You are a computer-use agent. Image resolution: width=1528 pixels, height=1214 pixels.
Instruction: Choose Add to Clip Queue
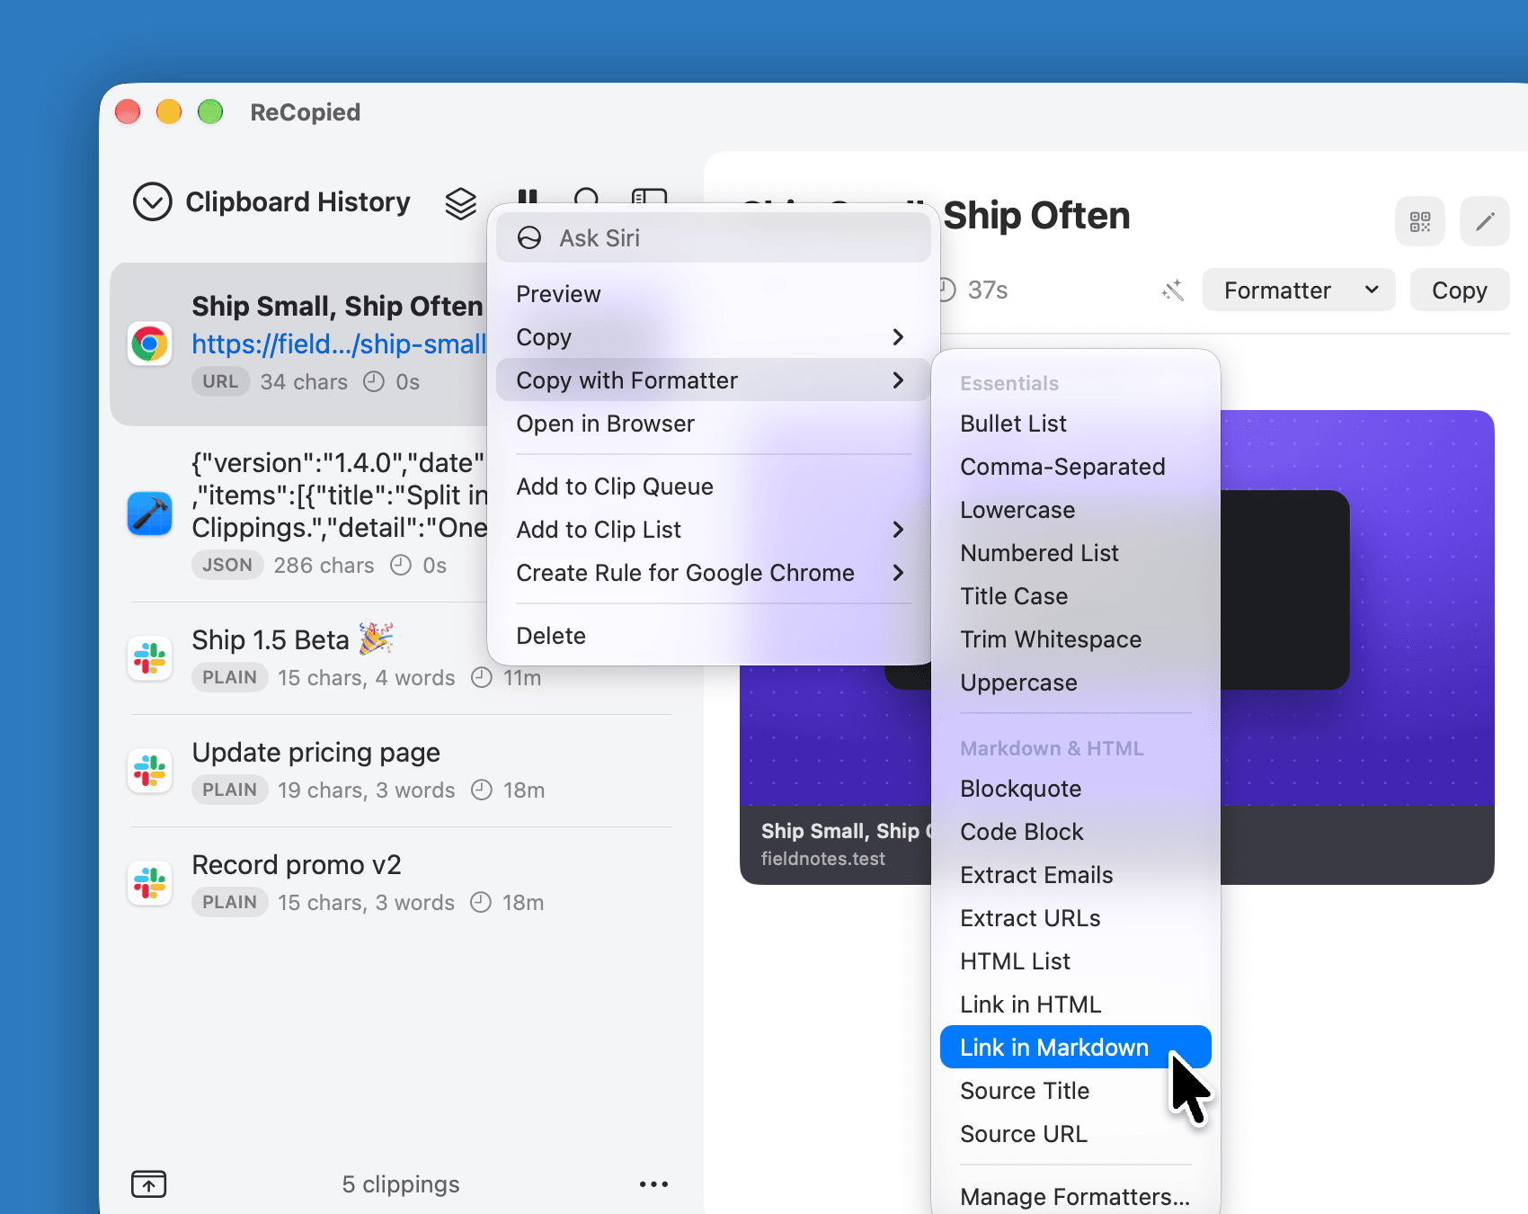pyautogui.click(x=713, y=486)
